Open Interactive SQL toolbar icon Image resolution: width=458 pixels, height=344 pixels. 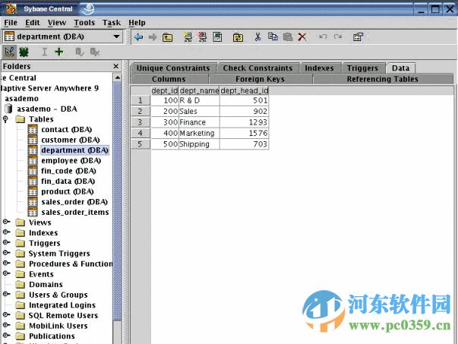[217, 36]
